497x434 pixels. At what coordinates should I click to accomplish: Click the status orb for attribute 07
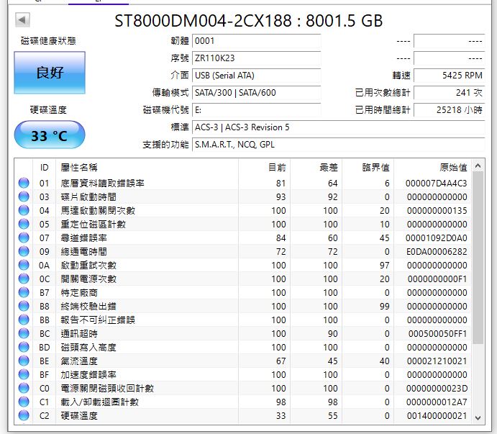click(24, 238)
